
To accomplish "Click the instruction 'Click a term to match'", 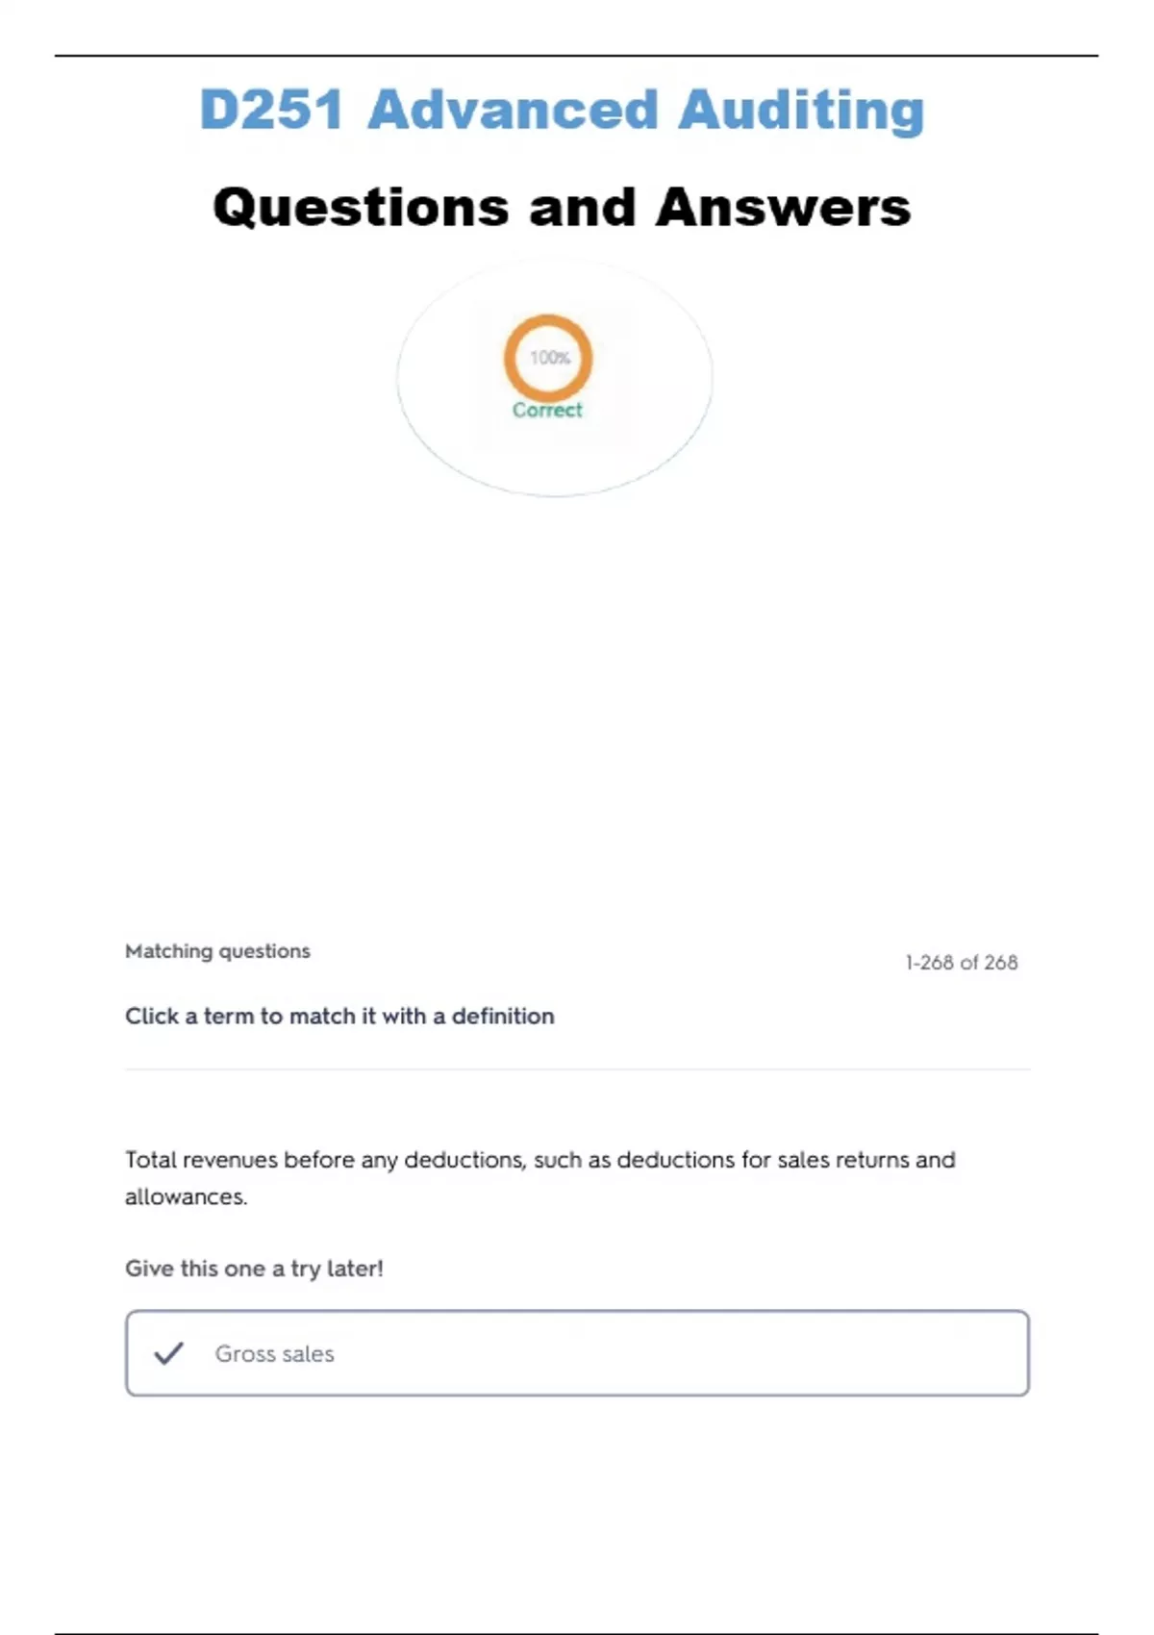I will click(339, 1017).
